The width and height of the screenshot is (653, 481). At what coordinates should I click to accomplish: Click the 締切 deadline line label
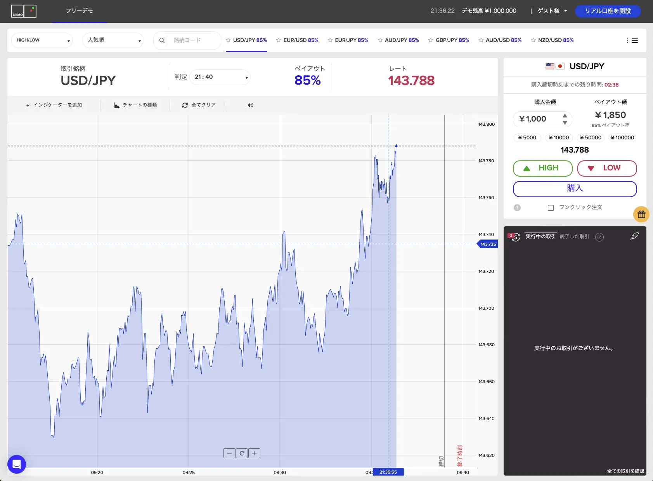click(x=441, y=461)
